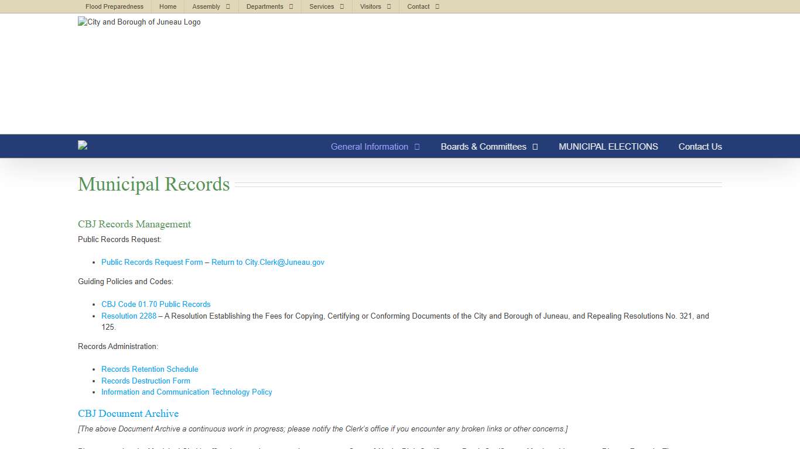Click Contact Us in the blue navigation bar

(700, 147)
